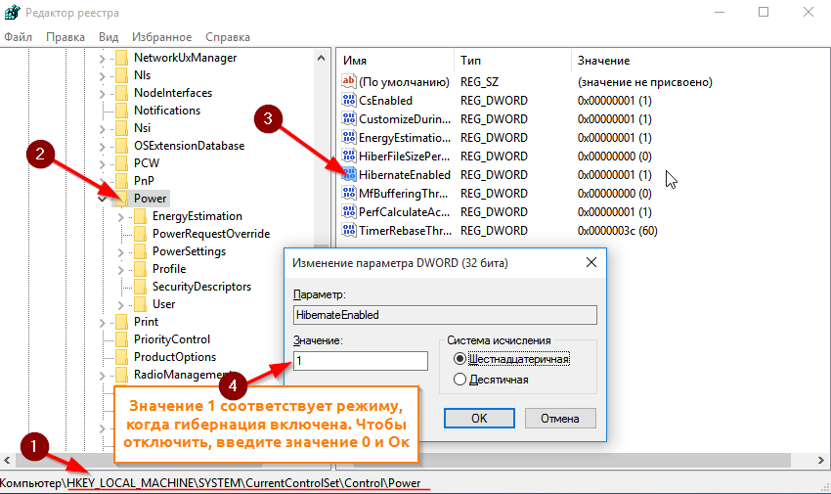The image size is (831, 494).
Task: Expand the OSExtensionDatabase tree node
Action: [103, 146]
